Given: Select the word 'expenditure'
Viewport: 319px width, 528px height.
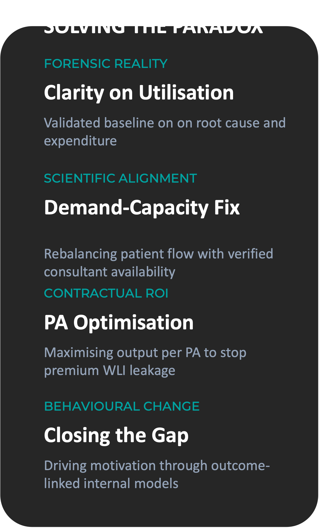Looking at the screenshot, I should coord(80,141).
